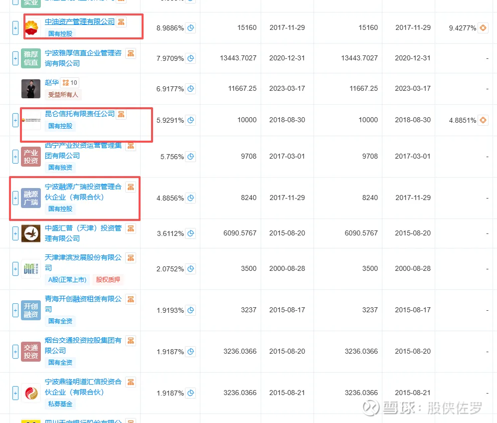
Task: Open 宁波融源广瑞投资管理合伙企业 link
Action: (x=83, y=192)
